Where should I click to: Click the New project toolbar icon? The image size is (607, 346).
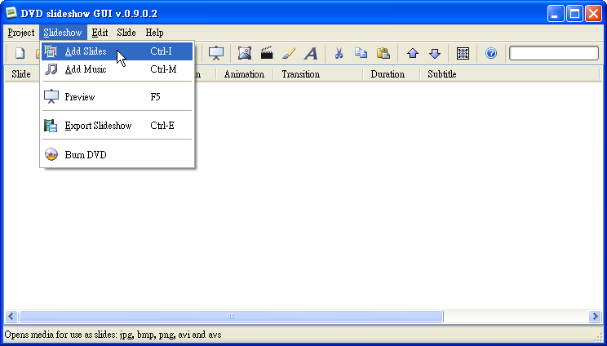(x=20, y=53)
